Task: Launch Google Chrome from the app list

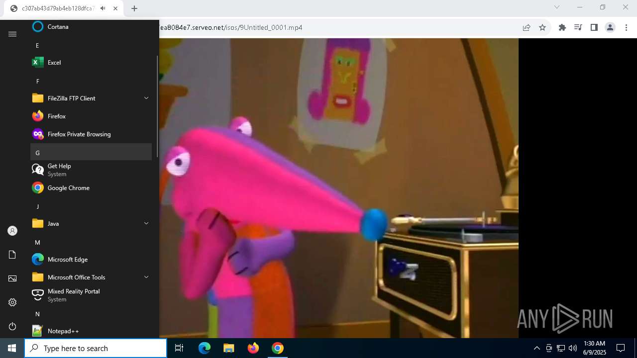Action: pos(91,188)
